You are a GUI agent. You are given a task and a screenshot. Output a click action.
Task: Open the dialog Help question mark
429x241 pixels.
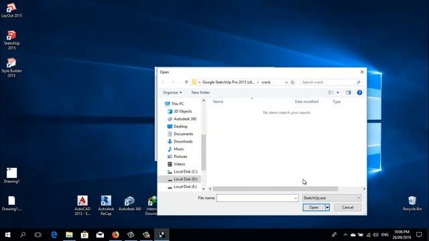click(x=359, y=92)
